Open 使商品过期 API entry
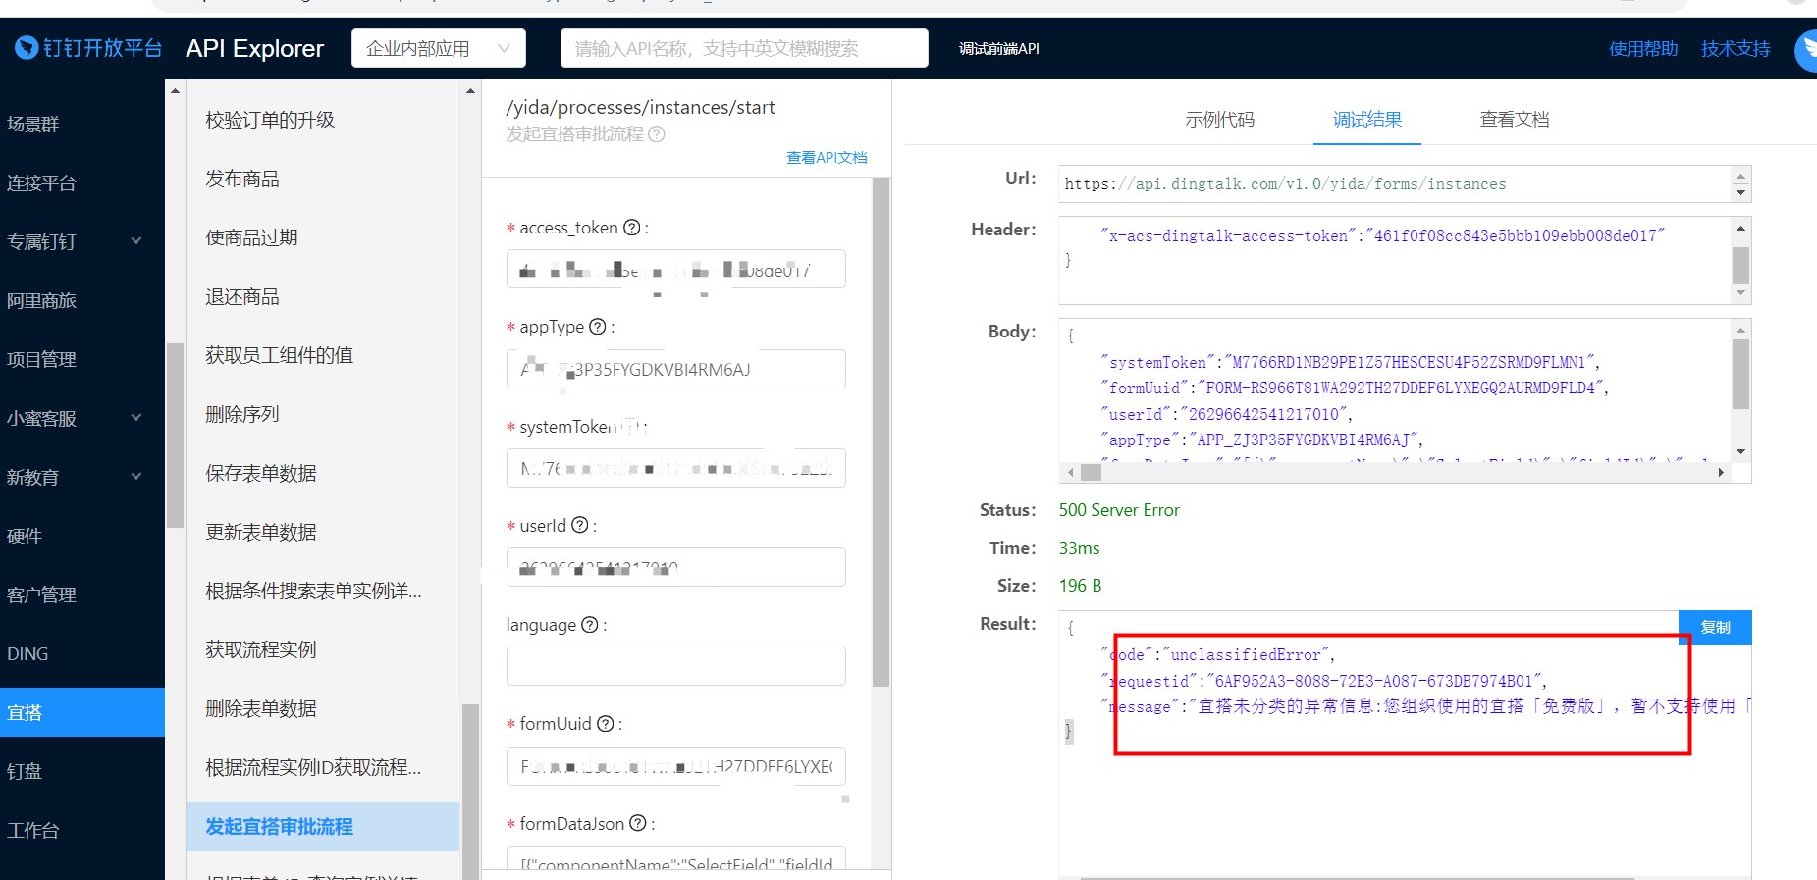Screen dimensions: 1817x880 (x=251, y=237)
